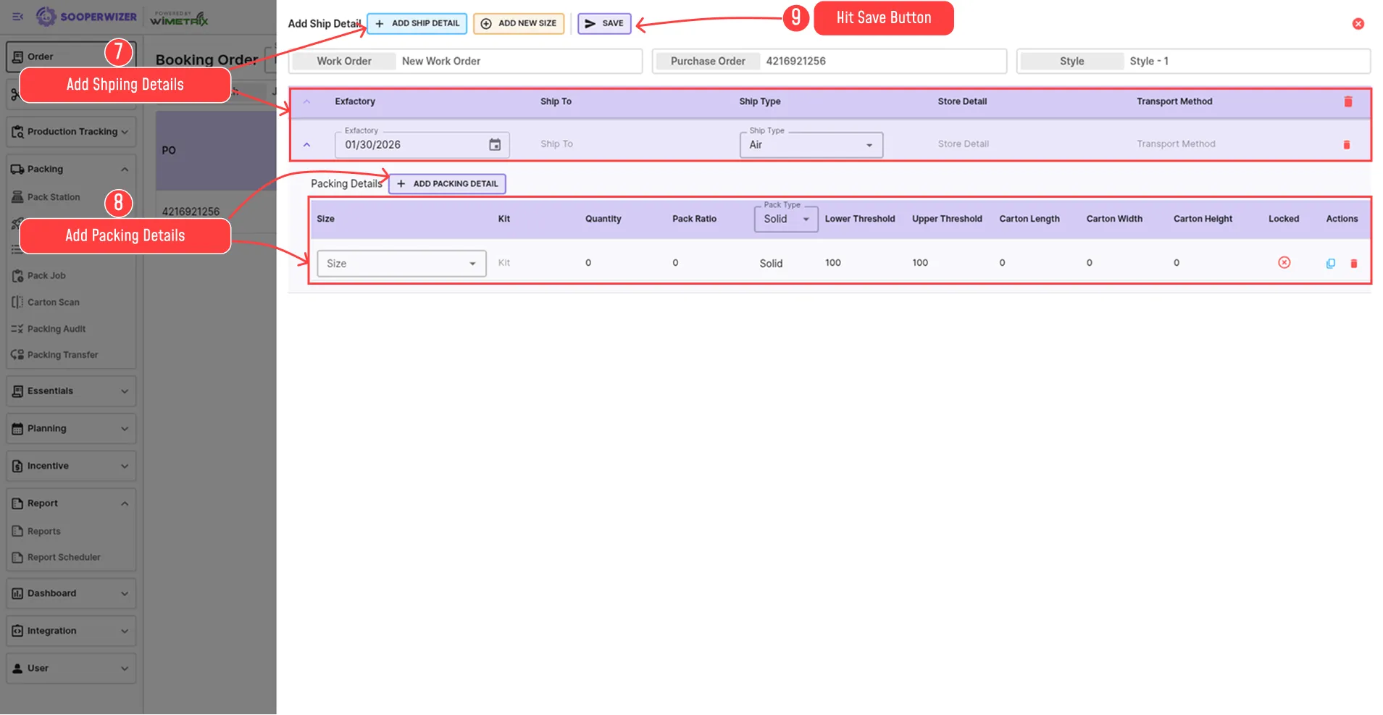Duplicate the packing detail row via copy icon
Screen dimensions: 1383x715
click(1330, 264)
